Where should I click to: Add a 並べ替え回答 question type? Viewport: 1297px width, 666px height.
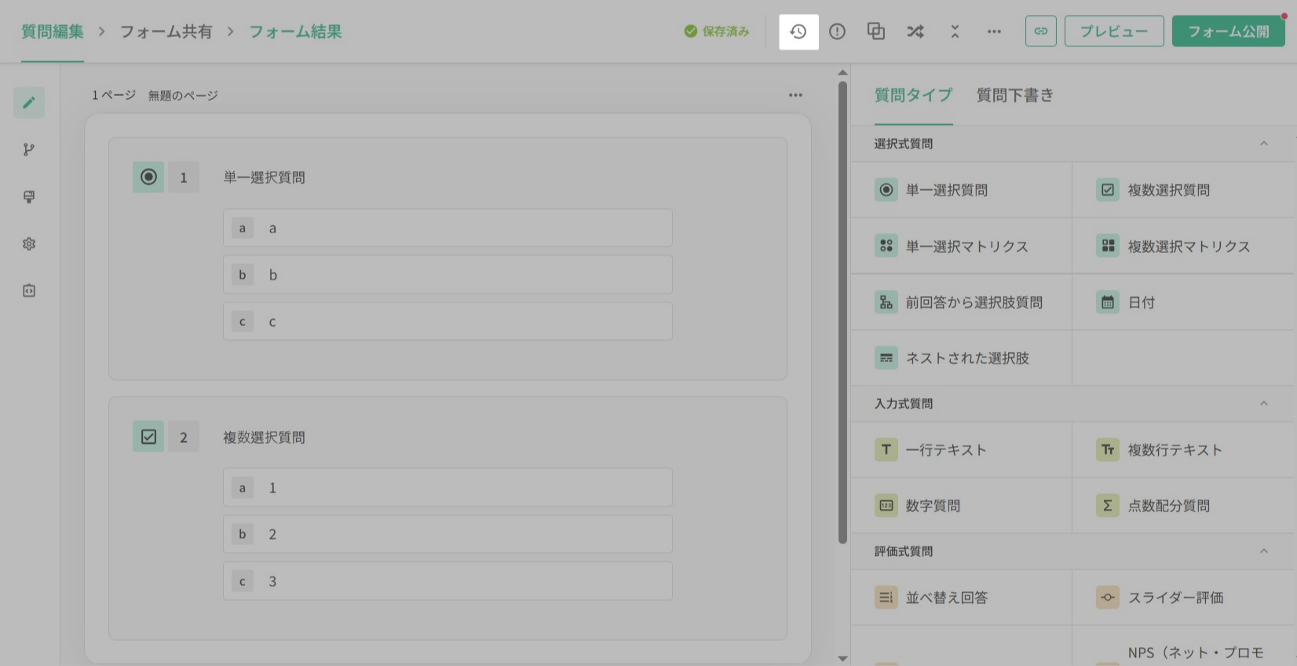click(961, 598)
